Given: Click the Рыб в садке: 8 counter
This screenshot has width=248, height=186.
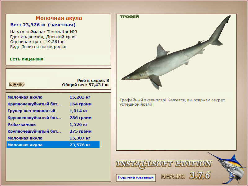Looking at the screenshot, I should pyautogui.click(x=93, y=81).
